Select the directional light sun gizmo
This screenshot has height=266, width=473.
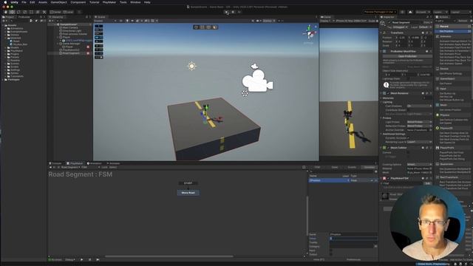coord(191,66)
